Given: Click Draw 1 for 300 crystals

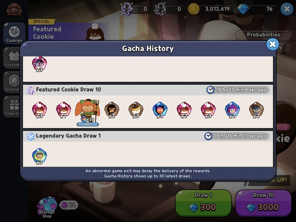Looking at the screenshot, I should coord(203,203).
